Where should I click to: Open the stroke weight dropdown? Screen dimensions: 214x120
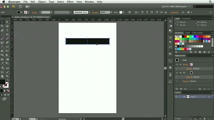click(x=52, y=12)
